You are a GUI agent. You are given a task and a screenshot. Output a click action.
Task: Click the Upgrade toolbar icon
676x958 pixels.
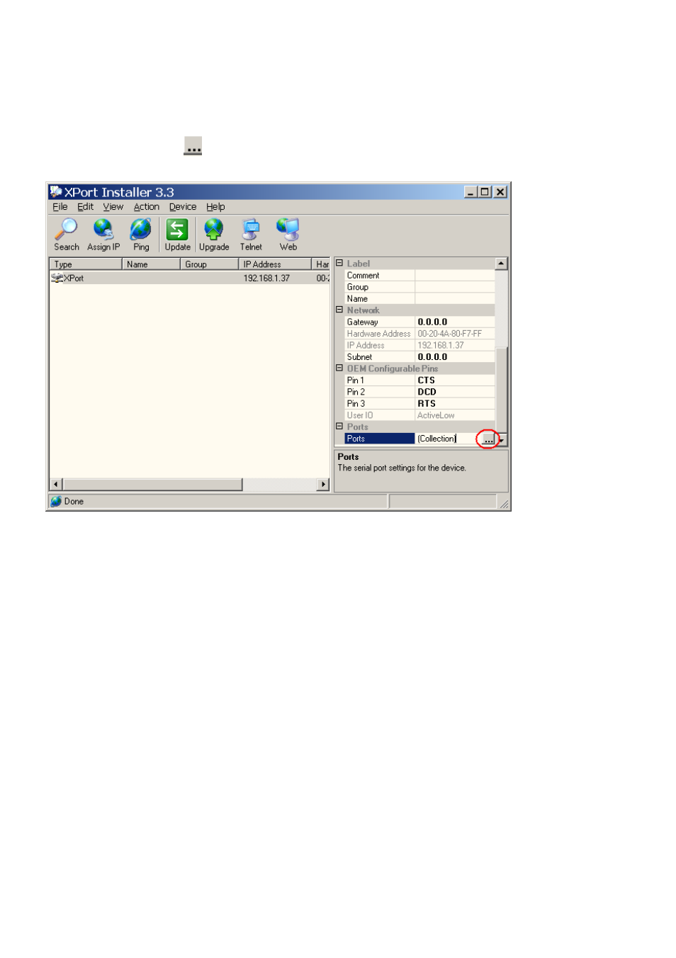click(x=214, y=235)
